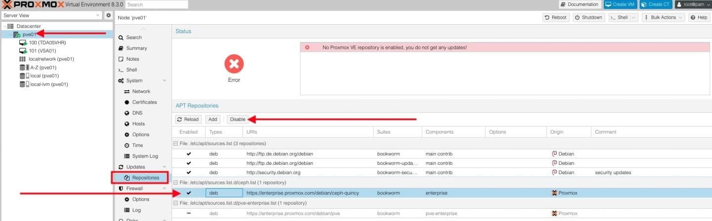Select local (pve01) storage

[x=44, y=76]
